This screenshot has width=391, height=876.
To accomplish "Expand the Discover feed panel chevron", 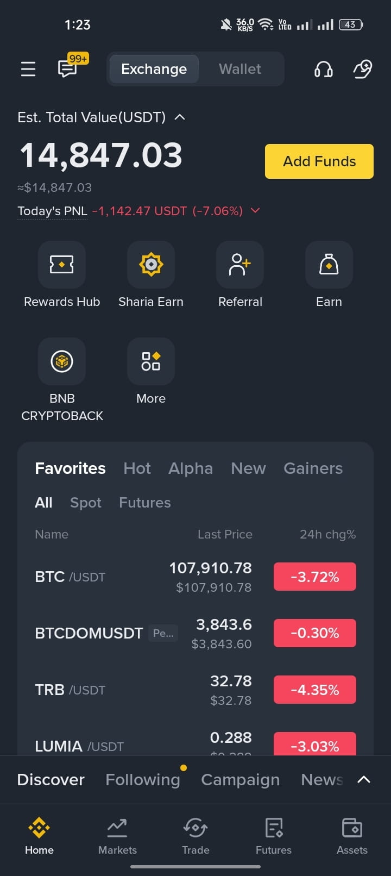I will (x=364, y=779).
